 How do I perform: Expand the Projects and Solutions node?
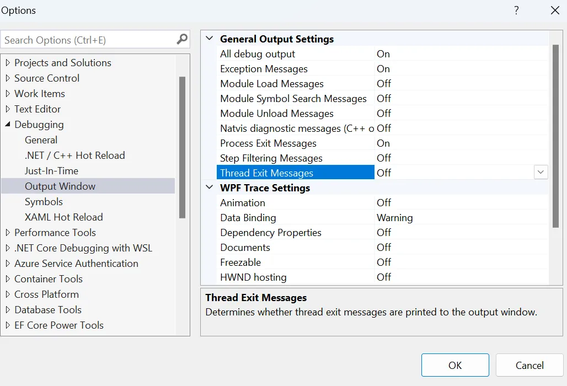tap(8, 63)
